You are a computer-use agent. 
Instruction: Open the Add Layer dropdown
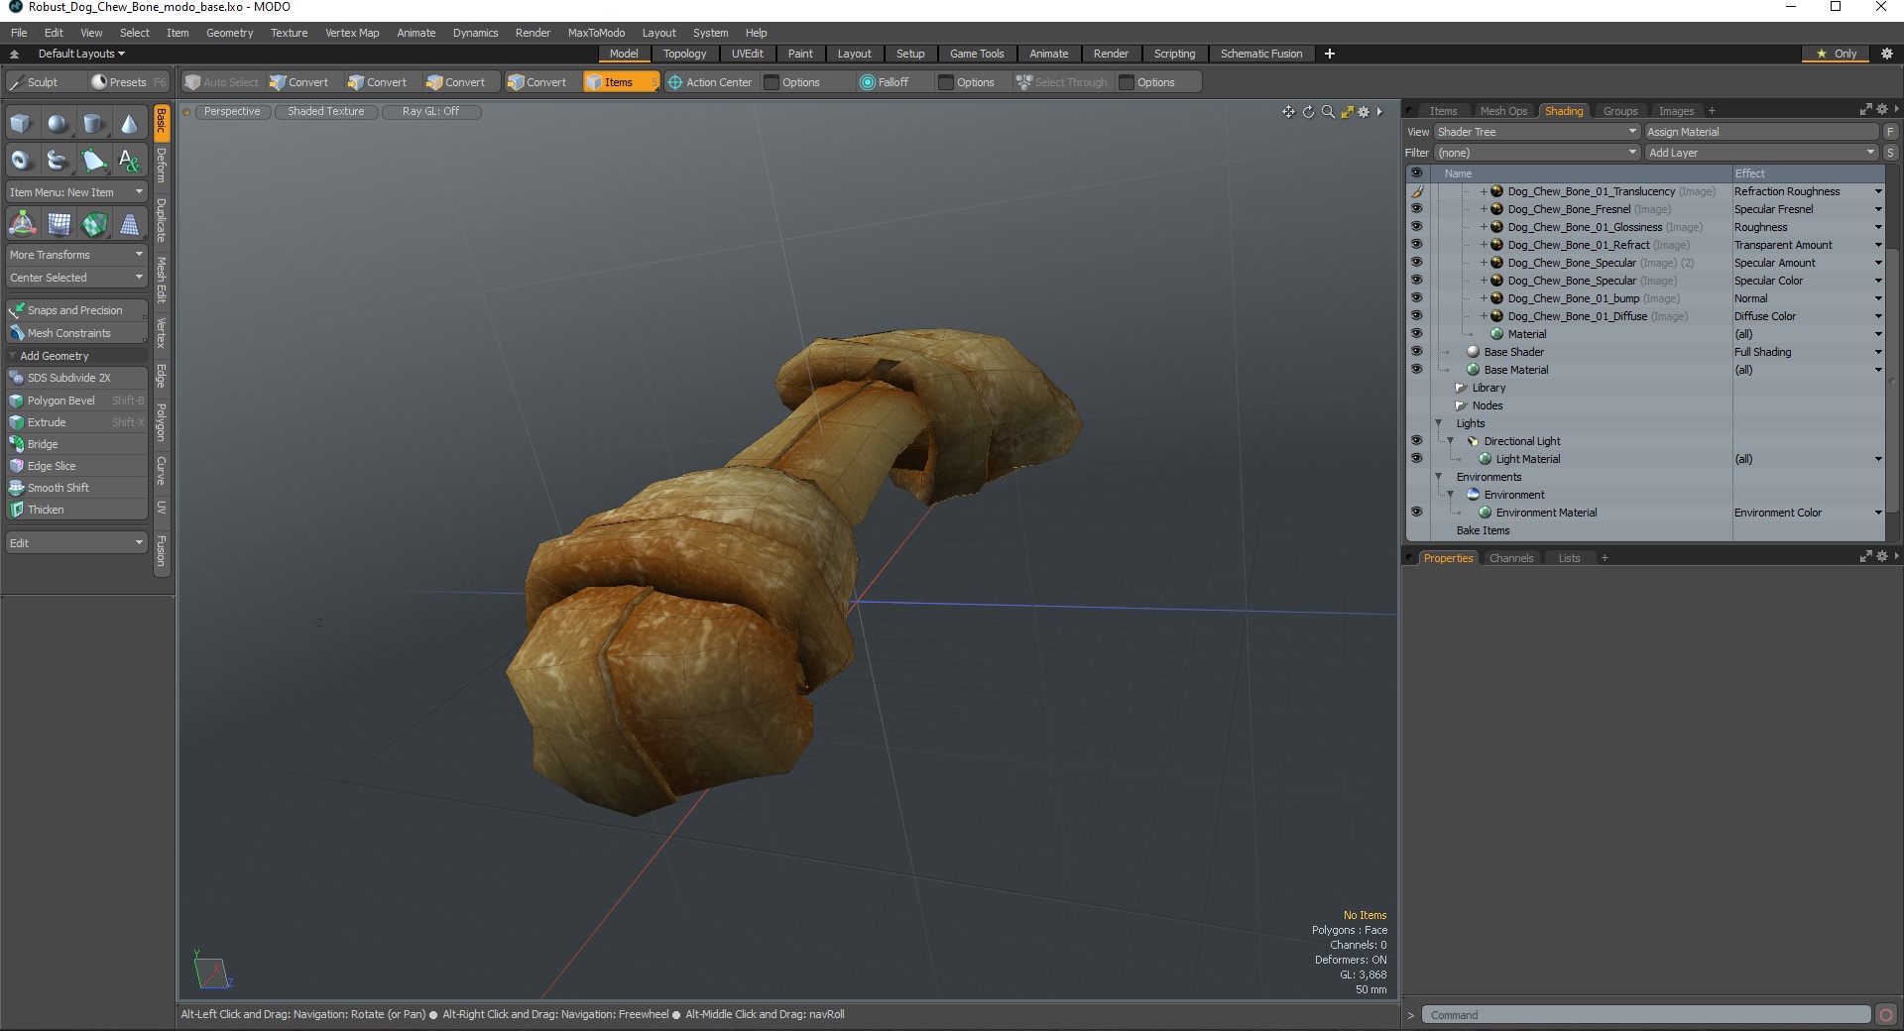tap(1761, 153)
